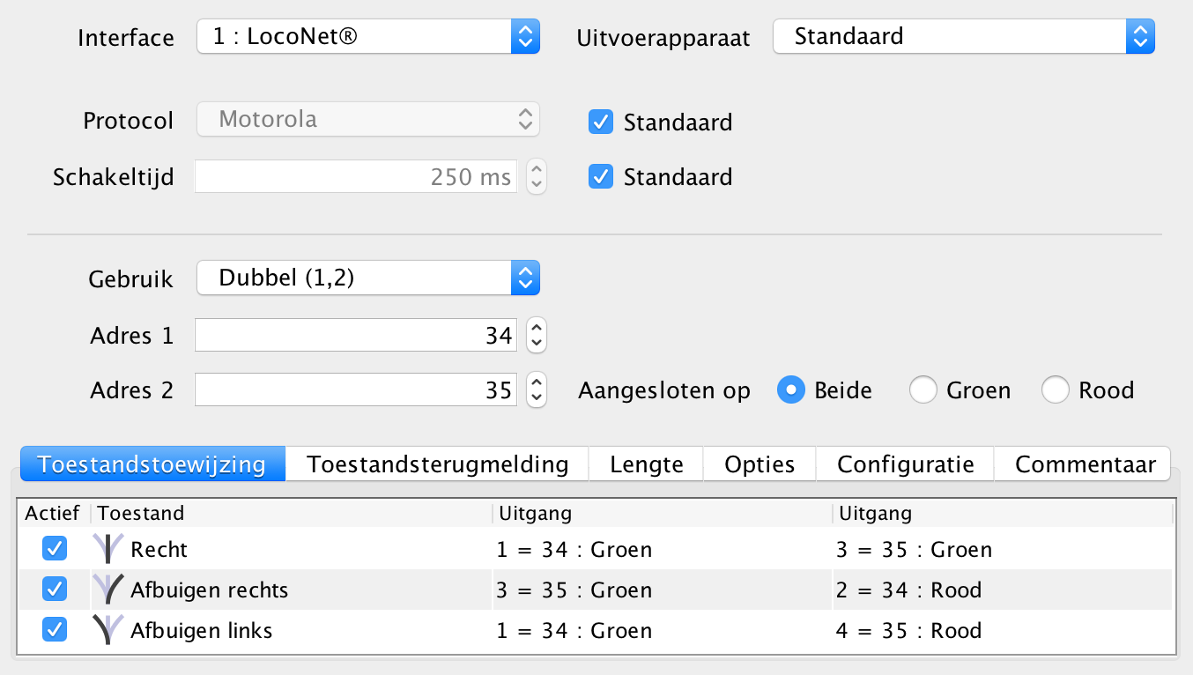Toggle the Standaard checkbox beside Schakeltijd
1193x675 pixels.
click(x=601, y=176)
